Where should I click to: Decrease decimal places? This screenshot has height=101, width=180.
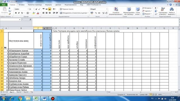[x=106, y=13]
